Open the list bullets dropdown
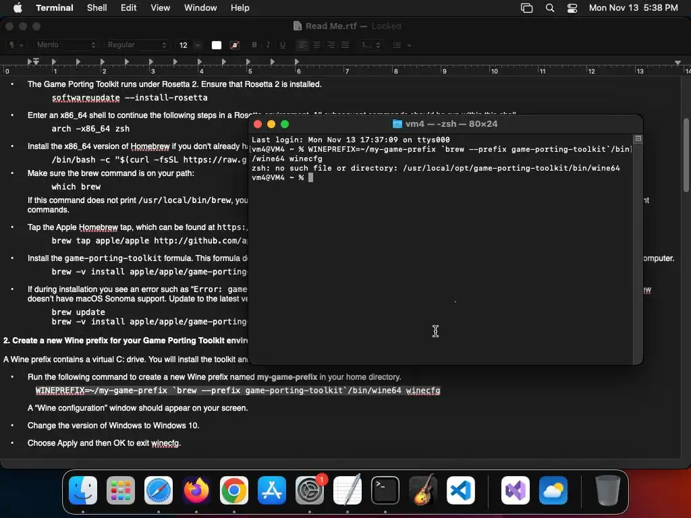Viewport: 691px width, 518px height. [x=402, y=45]
